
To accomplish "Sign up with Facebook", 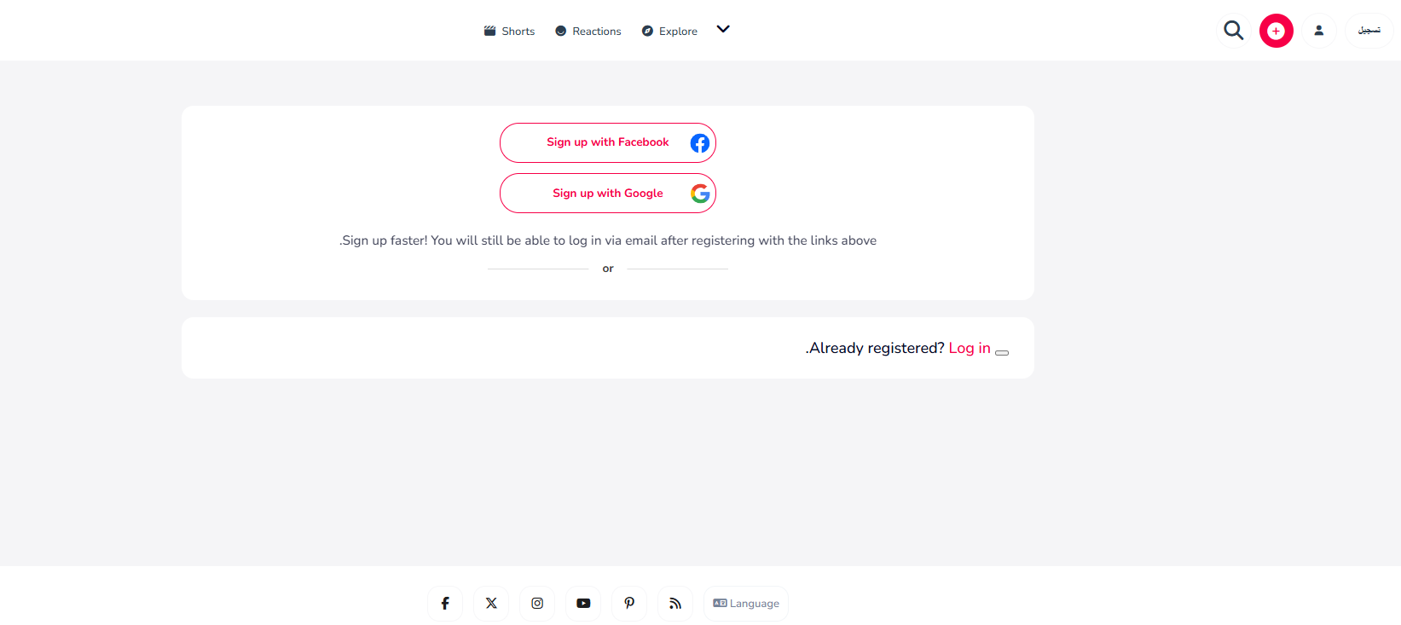I will 607,142.
